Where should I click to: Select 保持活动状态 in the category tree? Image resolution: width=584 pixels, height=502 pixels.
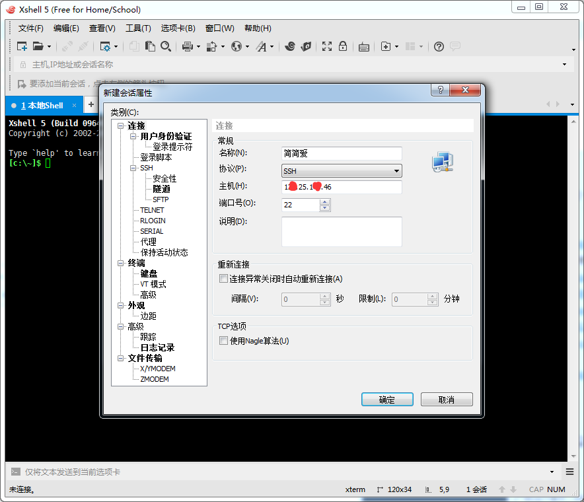click(164, 252)
